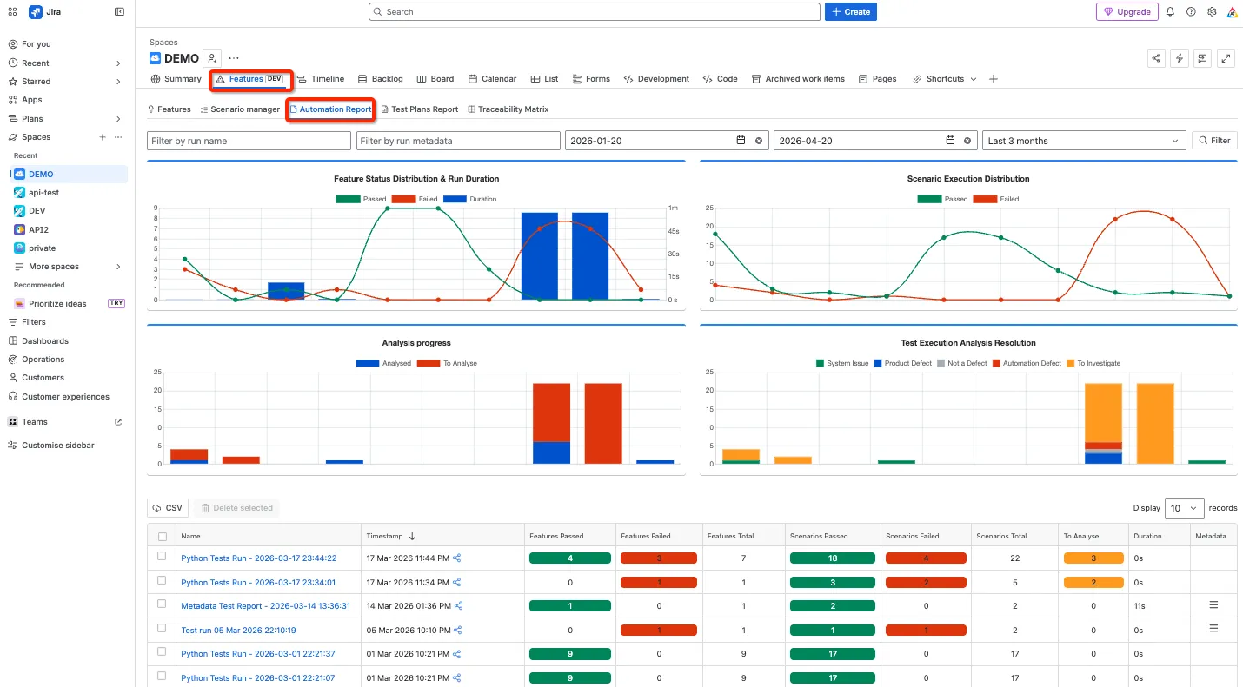The image size is (1243, 687).
Task: Open metadata menu icon for Test run 05 Mar
Action: pos(1213,629)
